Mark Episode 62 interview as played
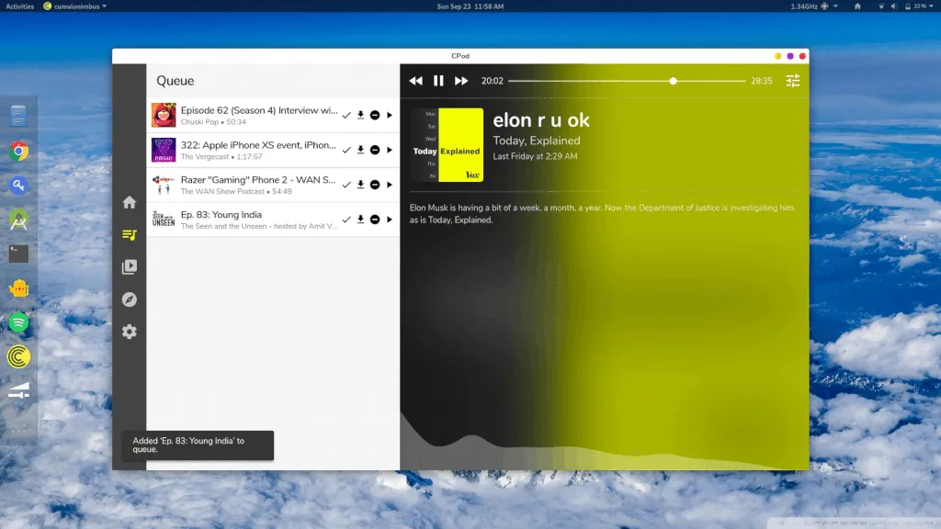Screen dimensions: 941x529 [x=346, y=115]
